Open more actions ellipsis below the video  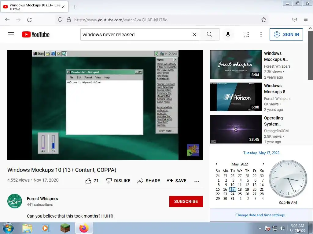(x=197, y=181)
